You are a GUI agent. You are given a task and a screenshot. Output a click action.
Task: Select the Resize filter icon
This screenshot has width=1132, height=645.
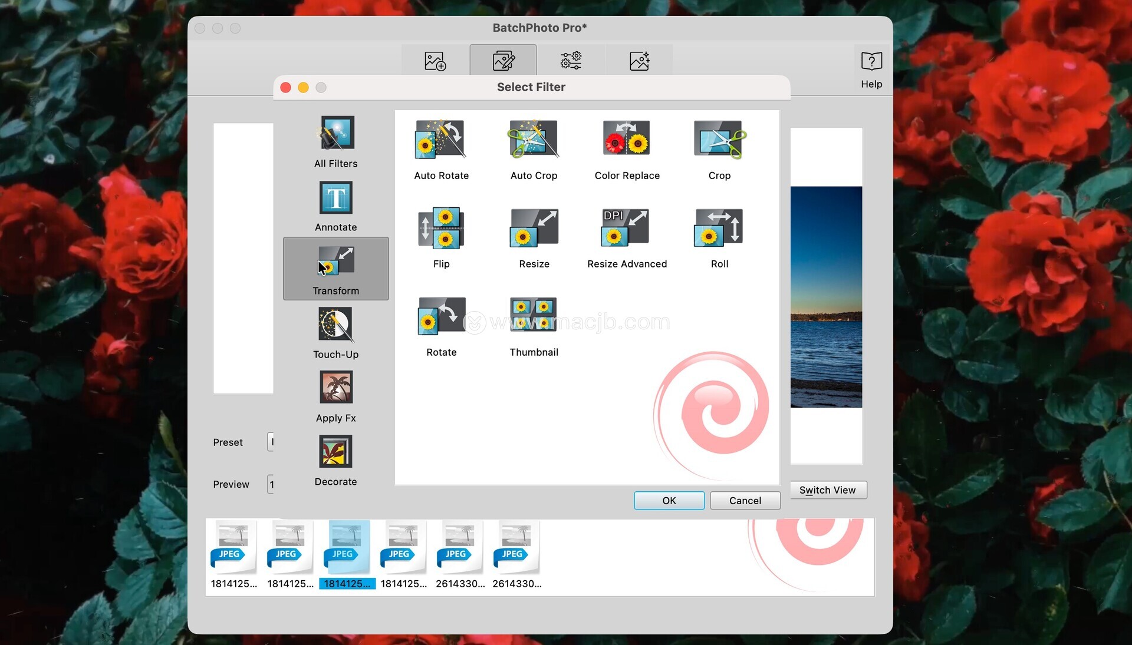coord(533,228)
